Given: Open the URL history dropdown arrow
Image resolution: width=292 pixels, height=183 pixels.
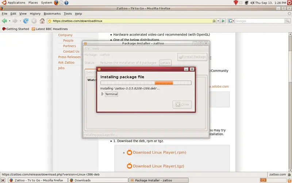Looking at the screenshot, I should click(218, 21).
